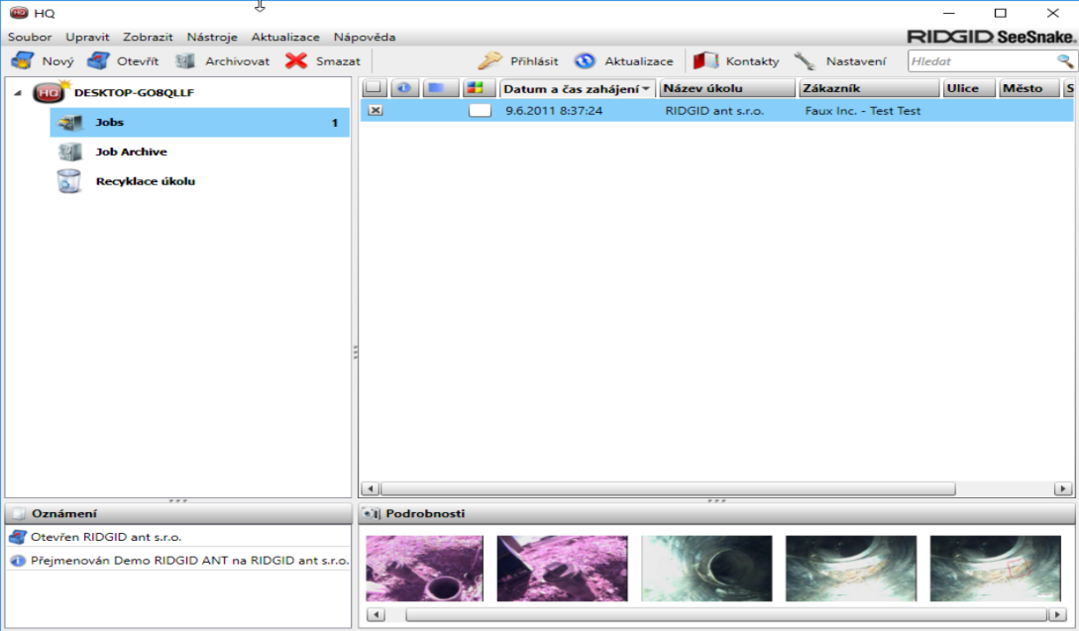The height and width of the screenshot is (631, 1079).
Task: Select Job Archive in the tree
Action: pos(131,152)
